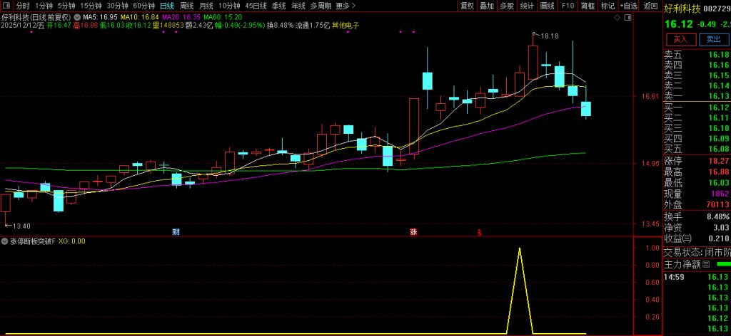Toggle 复权 price adjustment in the toolbar
The image size is (731, 336).
467,6
